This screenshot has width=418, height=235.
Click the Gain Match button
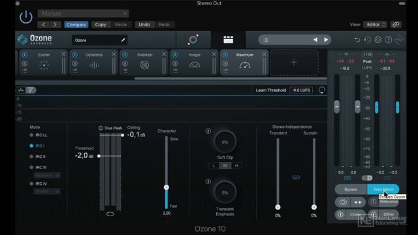tap(383, 189)
